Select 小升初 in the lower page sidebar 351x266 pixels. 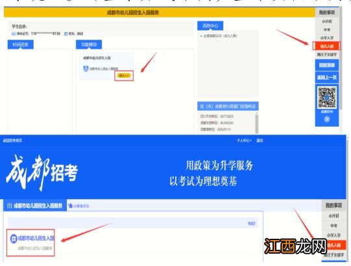333,216
